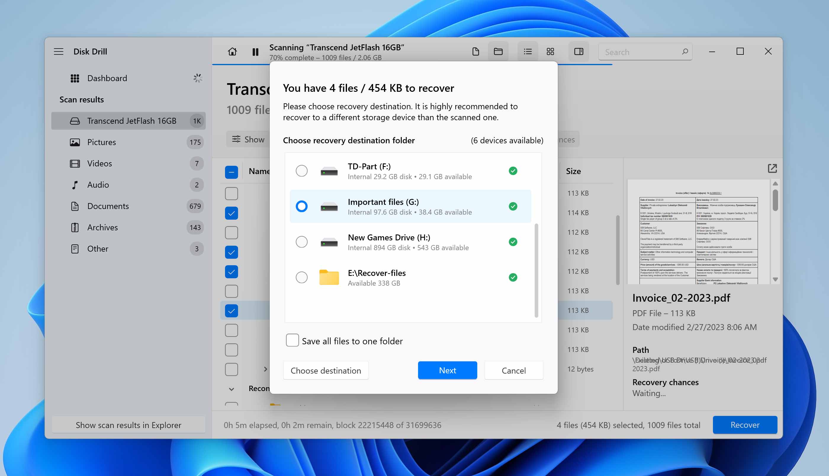
Task: Click the folder open icon in toolbar
Action: pyautogui.click(x=499, y=52)
